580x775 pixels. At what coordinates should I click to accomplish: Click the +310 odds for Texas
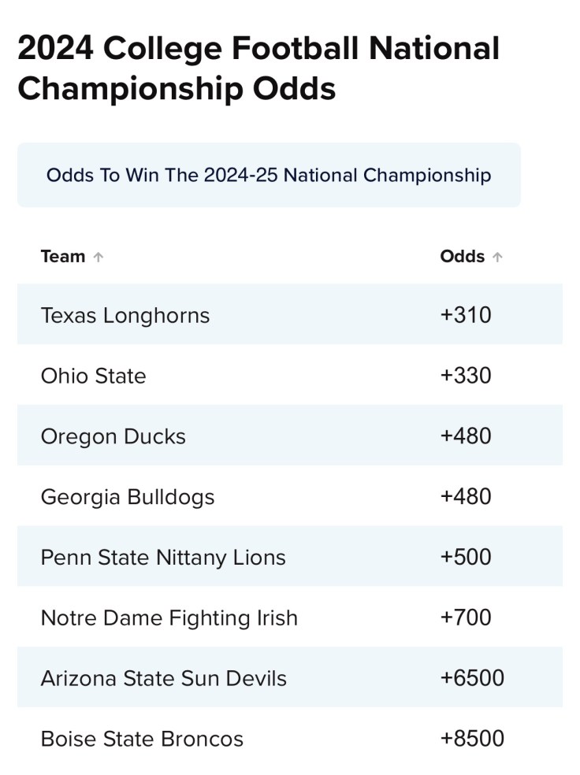click(466, 315)
